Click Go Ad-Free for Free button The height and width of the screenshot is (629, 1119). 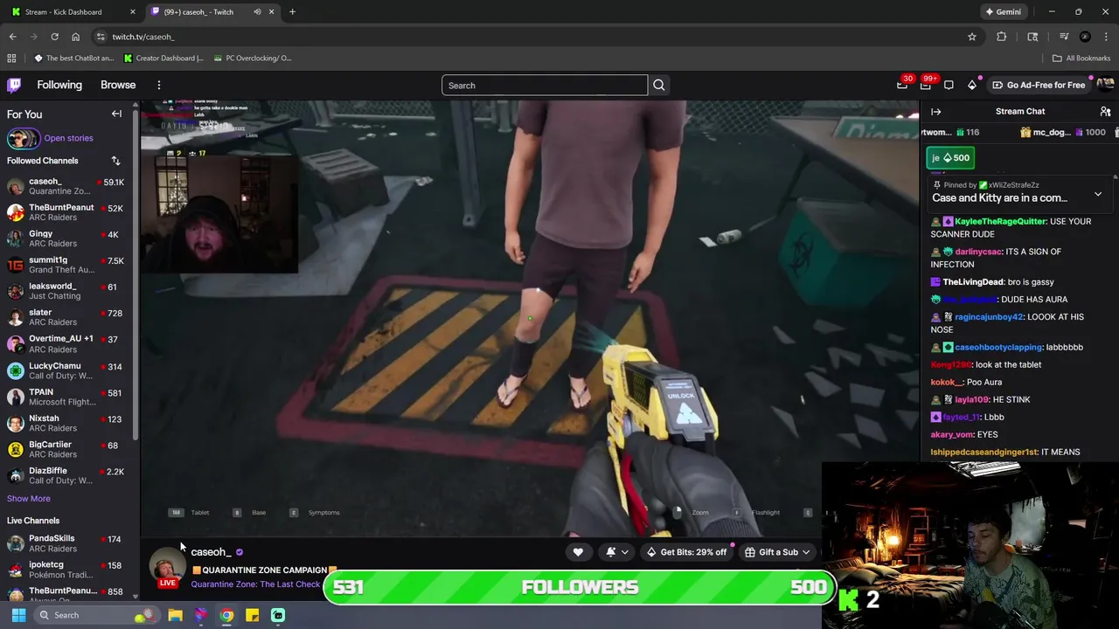[1039, 85]
